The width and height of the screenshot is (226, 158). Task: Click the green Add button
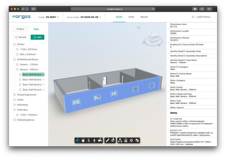tap(37, 37)
